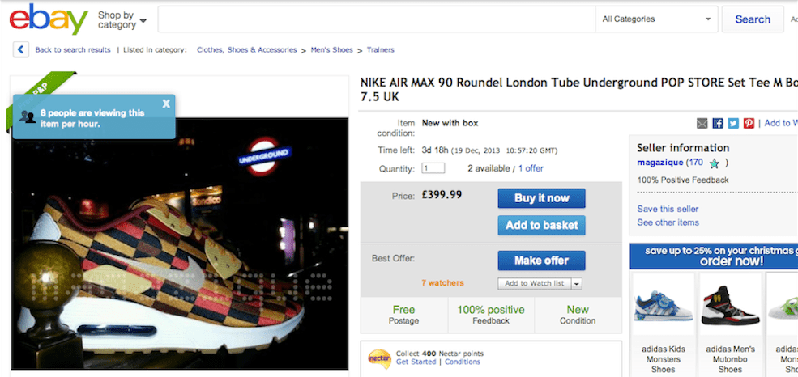Open the Save this seller link
The image size is (798, 377).
coord(668,210)
